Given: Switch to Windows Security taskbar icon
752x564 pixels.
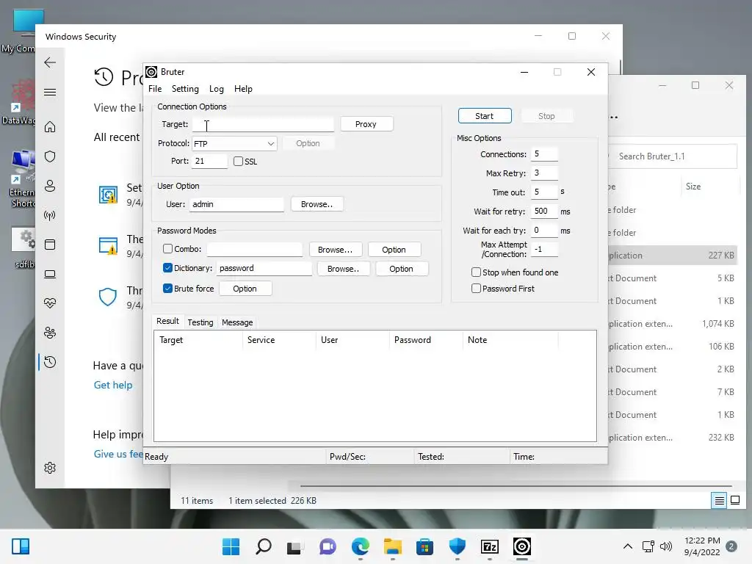Looking at the screenshot, I should [457, 546].
